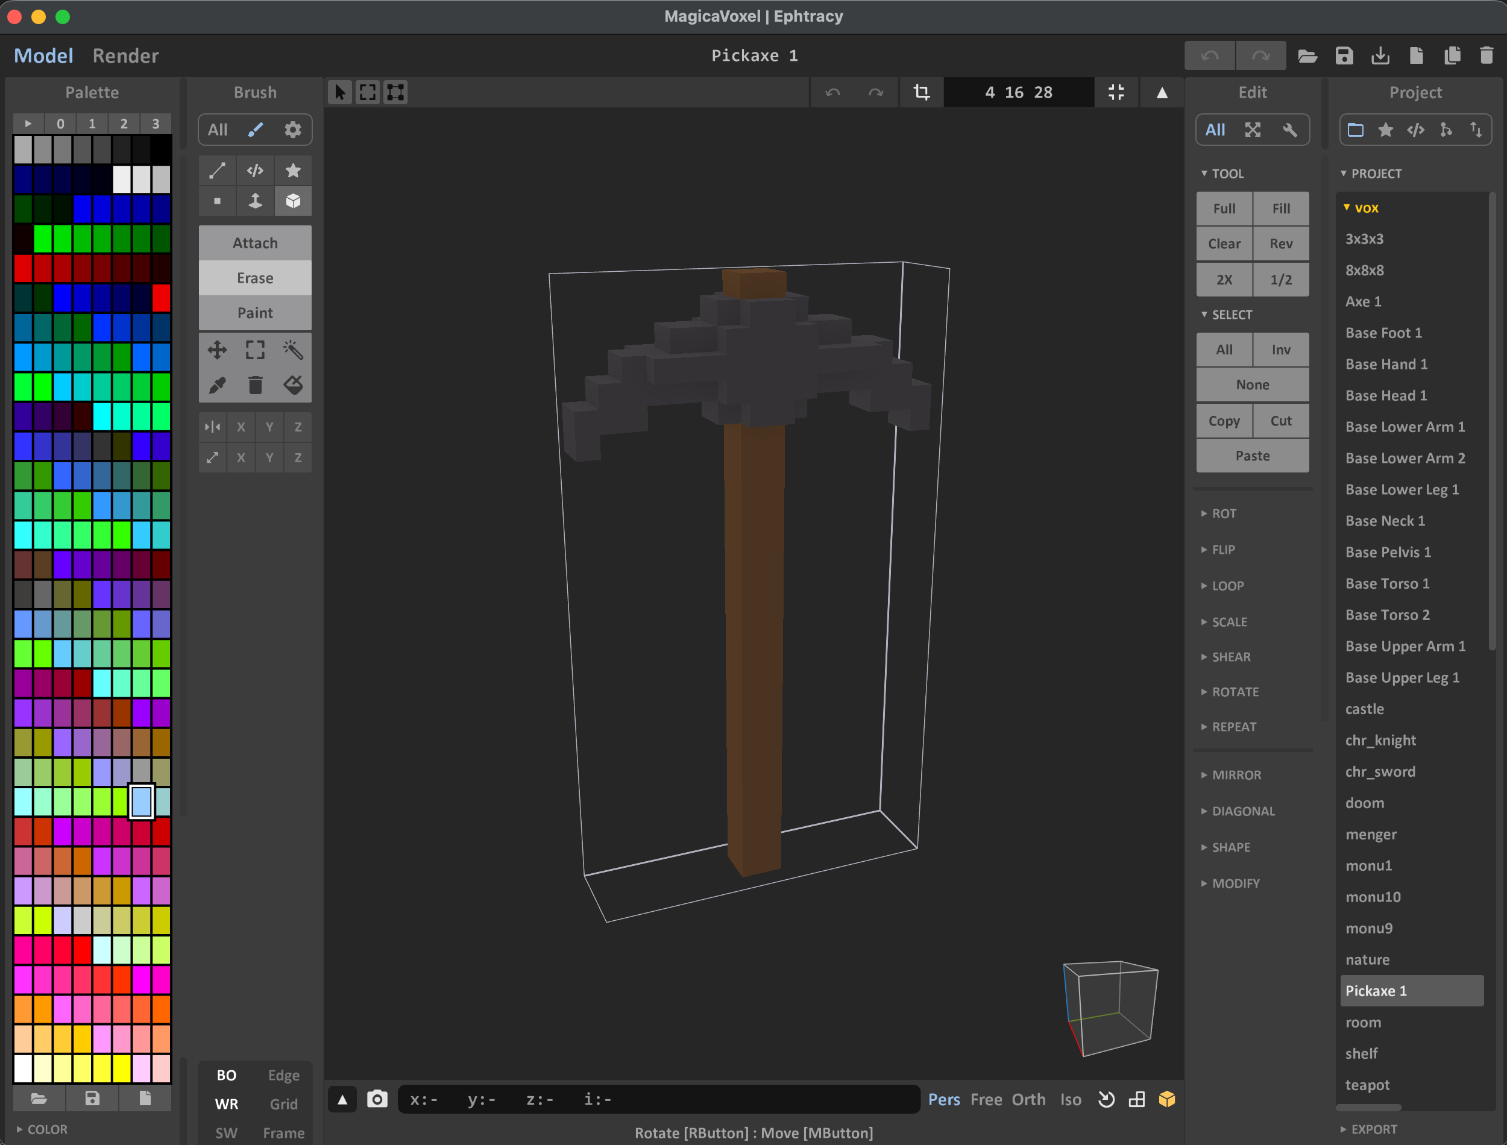Click the 2X scale button
This screenshot has width=1507, height=1145.
point(1224,280)
